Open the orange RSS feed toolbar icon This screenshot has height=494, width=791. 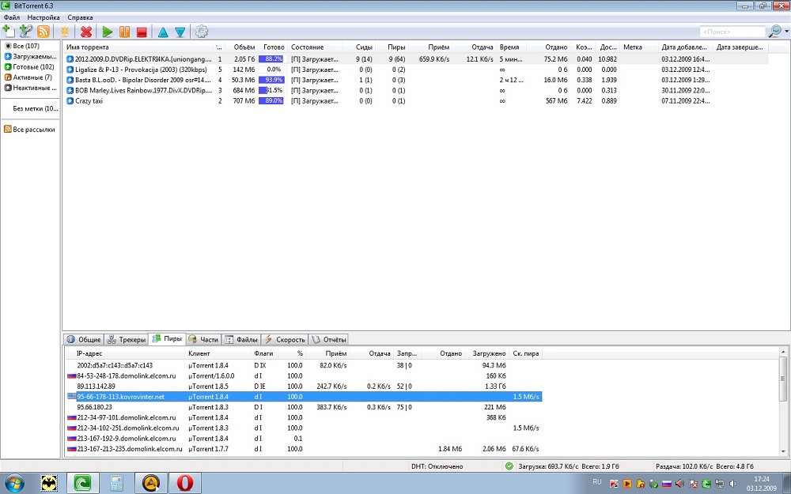[x=44, y=32]
